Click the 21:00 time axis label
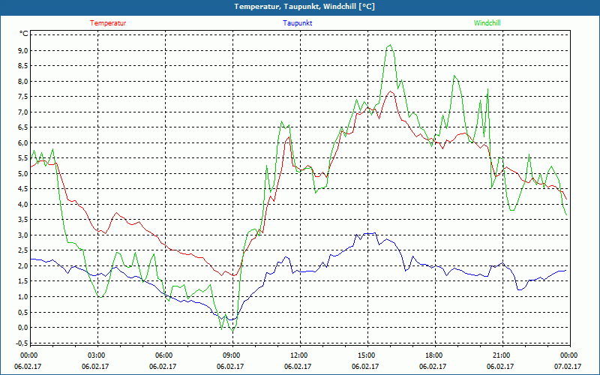The image size is (600, 375). (x=502, y=355)
